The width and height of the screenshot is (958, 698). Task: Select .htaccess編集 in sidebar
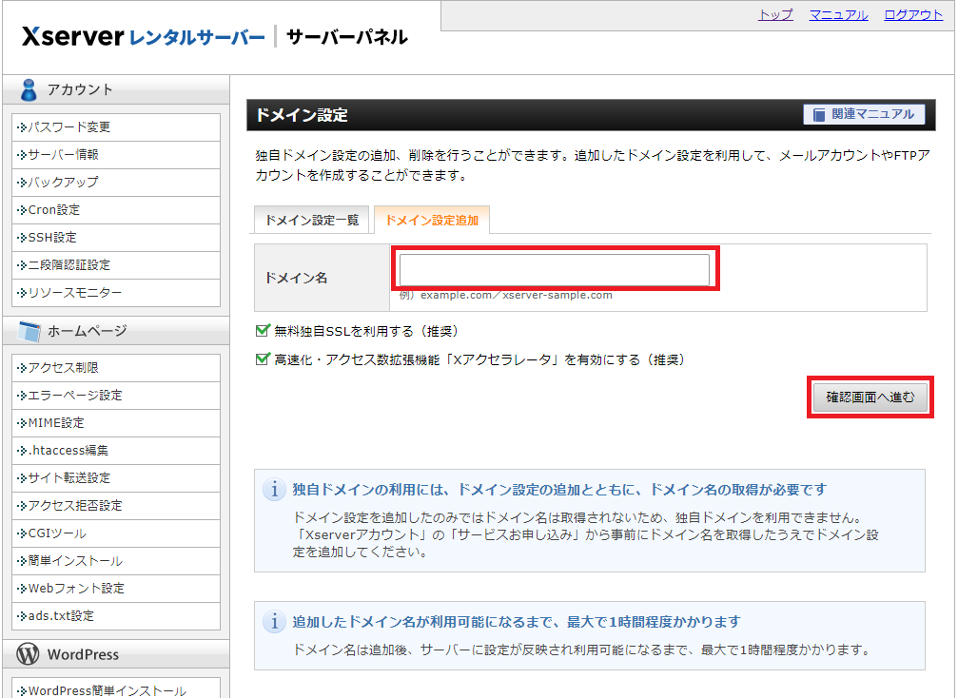pos(68,450)
